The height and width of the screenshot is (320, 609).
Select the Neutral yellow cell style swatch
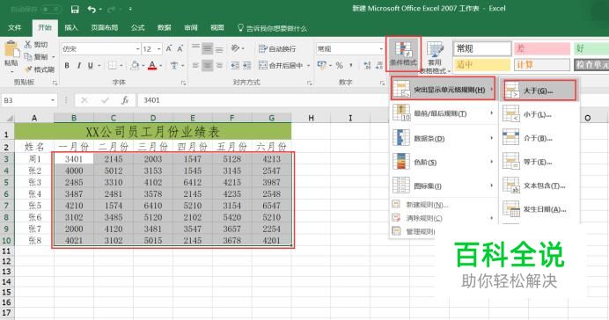(x=482, y=65)
